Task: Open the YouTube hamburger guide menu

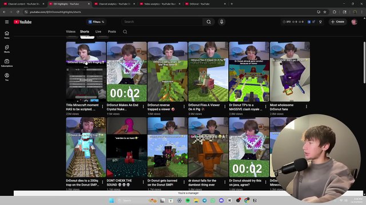Action: 7,22
